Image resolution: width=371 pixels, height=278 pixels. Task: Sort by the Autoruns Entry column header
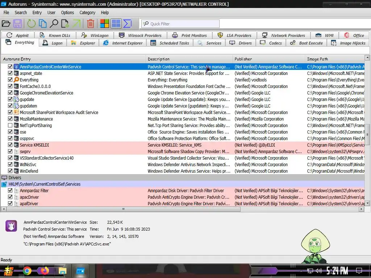(73, 59)
